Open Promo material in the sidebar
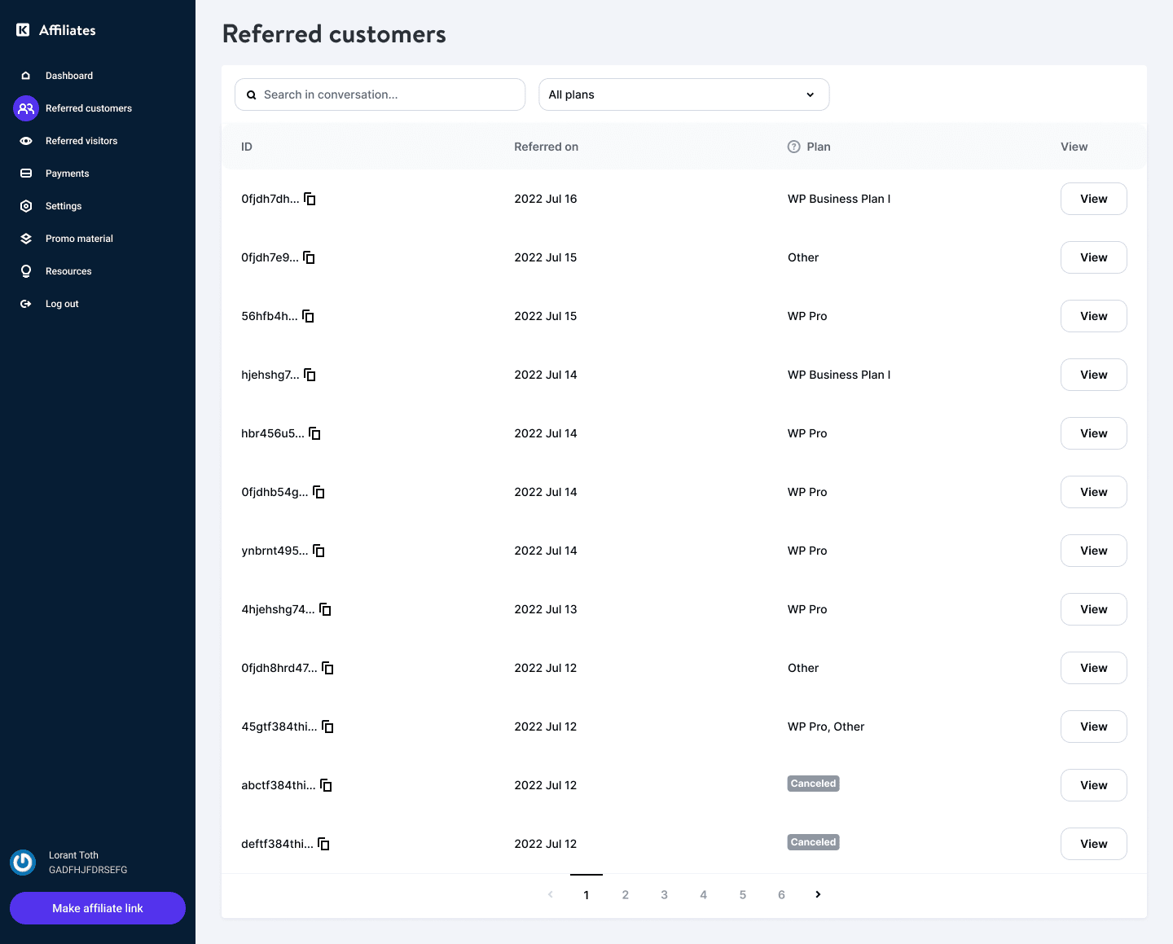This screenshot has width=1173, height=944. [79, 239]
